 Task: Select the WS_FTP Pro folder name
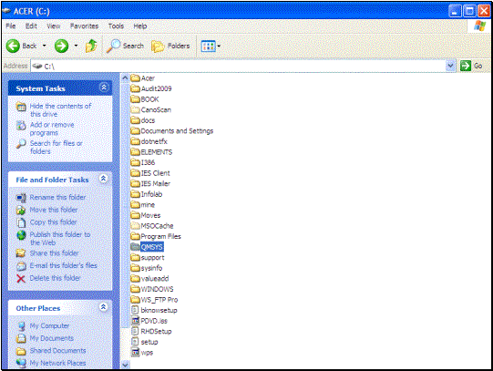tap(159, 300)
